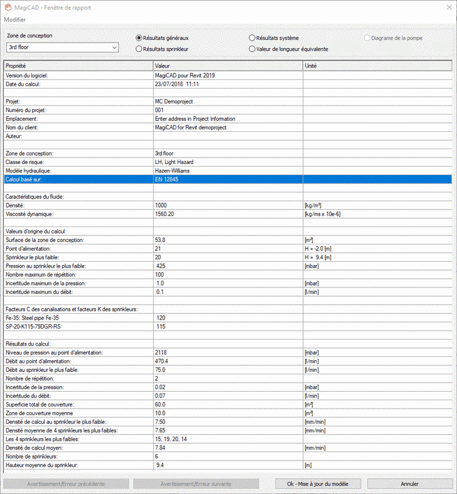Click 'Nombre de répétition:' row label
The image size is (457, 494).
pos(30,379)
